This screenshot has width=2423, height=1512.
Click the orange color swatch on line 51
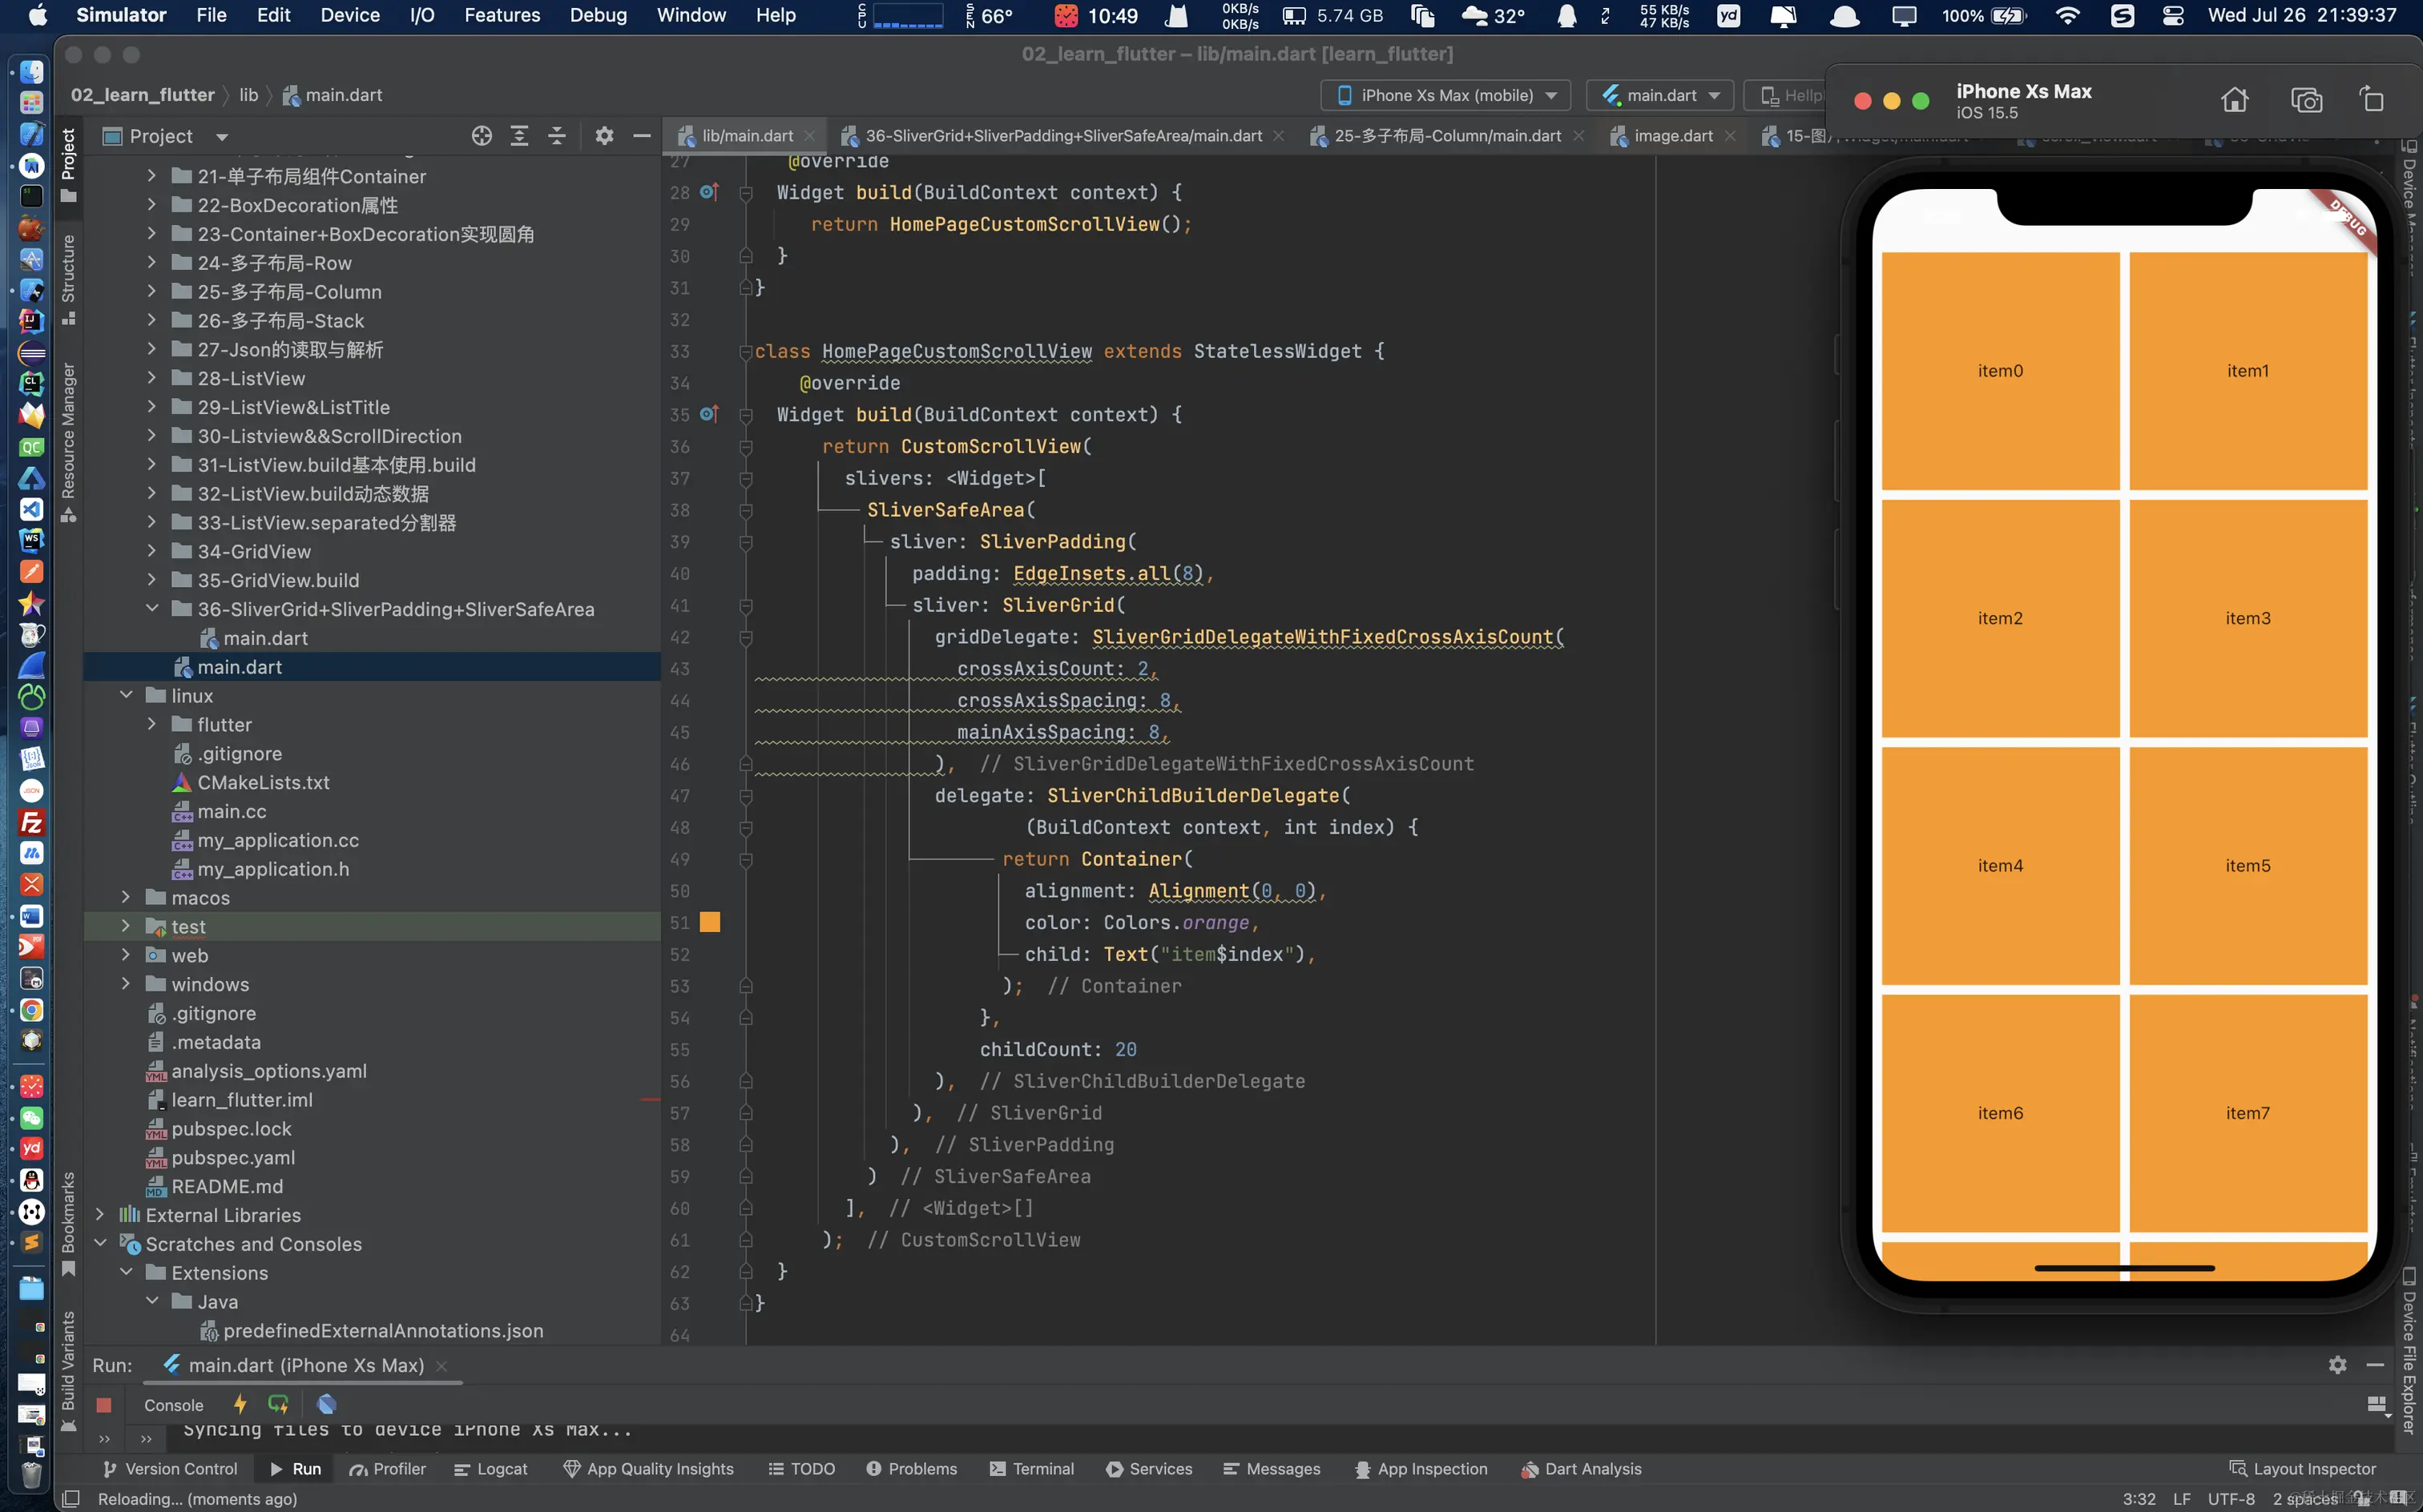coord(709,922)
